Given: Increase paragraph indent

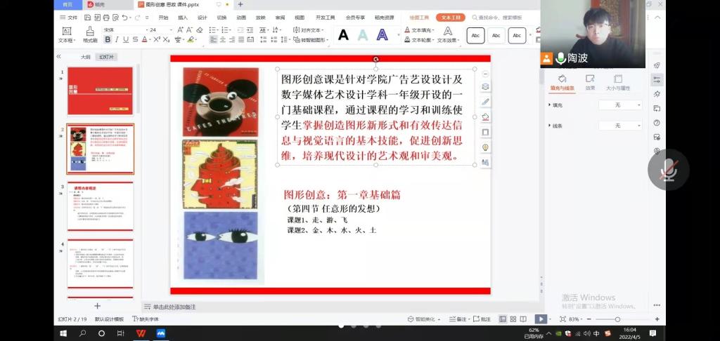Looking at the screenshot, I should (x=250, y=29).
